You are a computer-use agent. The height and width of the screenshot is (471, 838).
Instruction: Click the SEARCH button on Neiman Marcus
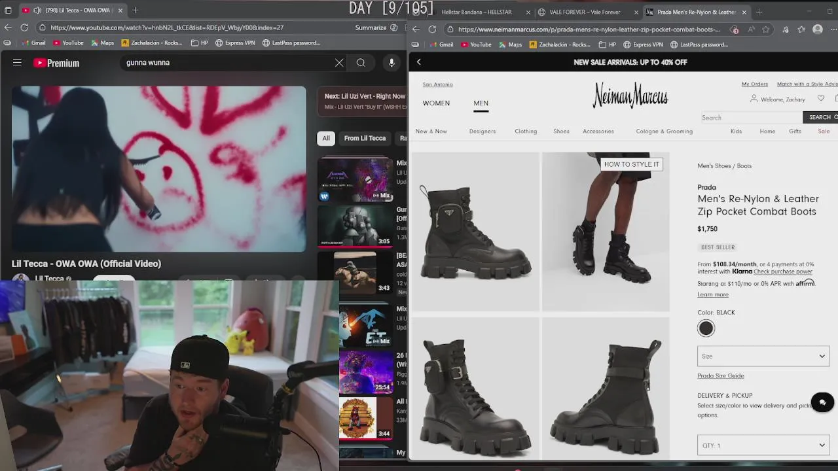tap(821, 118)
